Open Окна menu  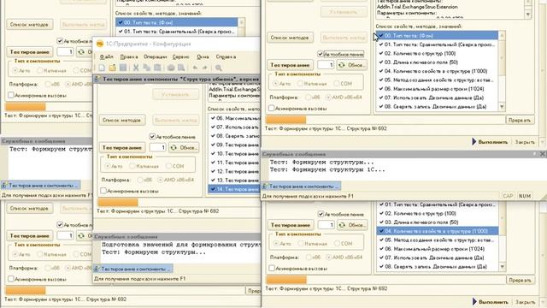tap(203, 56)
